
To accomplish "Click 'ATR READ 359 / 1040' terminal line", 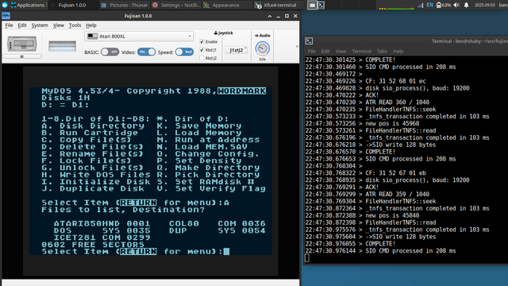I will coord(397,194).
